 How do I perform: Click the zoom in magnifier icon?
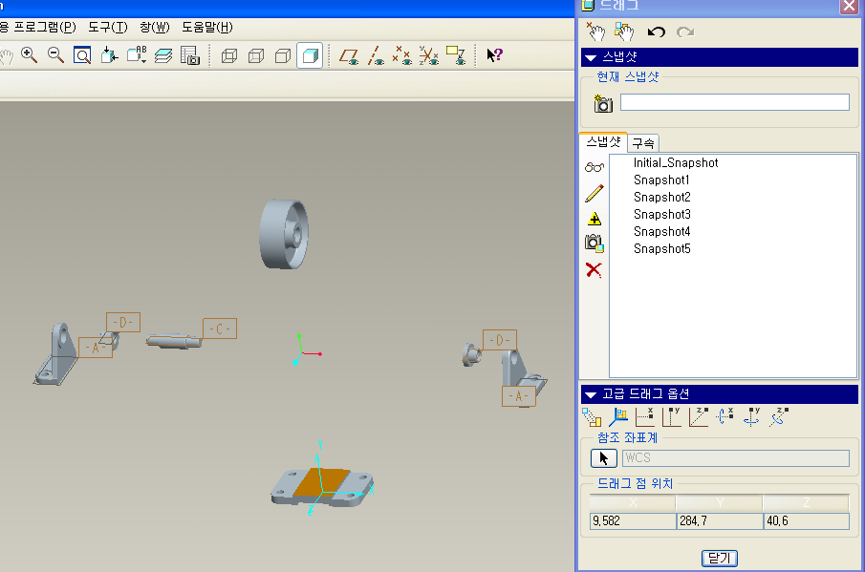pyautogui.click(x=30, y=55)
